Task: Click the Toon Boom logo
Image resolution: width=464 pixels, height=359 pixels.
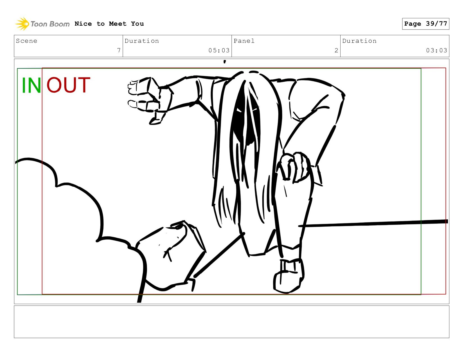Action: [42, 24]
